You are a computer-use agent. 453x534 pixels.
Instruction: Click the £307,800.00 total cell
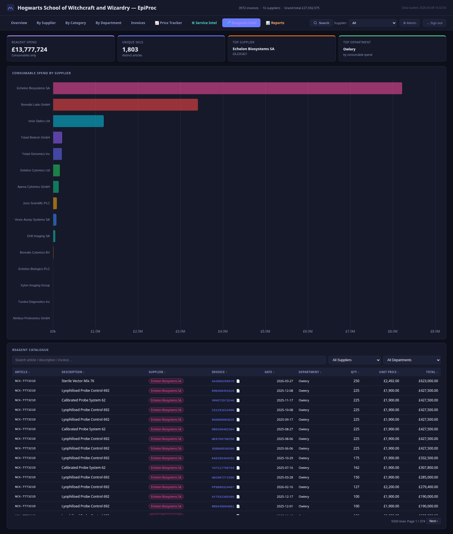click(428, 468)
